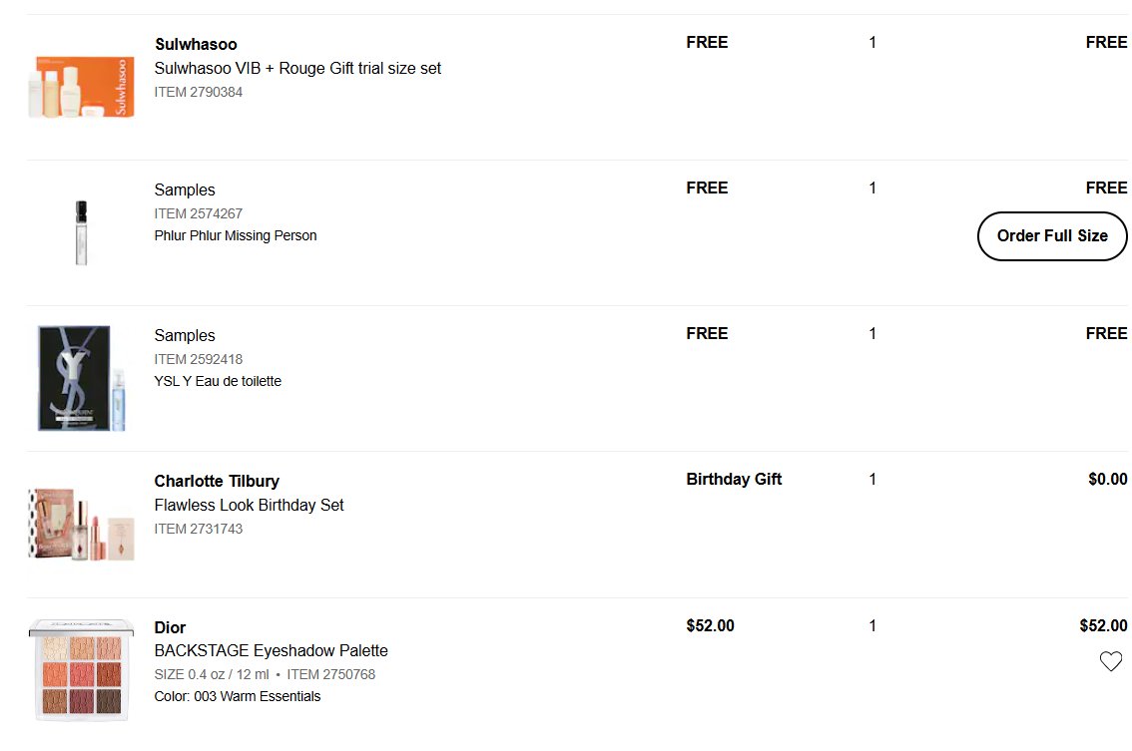The height and width of the screenshot is (751, 1132).
Task: Click the Birthday Gift price label
Action: click(x=734, y=480)
